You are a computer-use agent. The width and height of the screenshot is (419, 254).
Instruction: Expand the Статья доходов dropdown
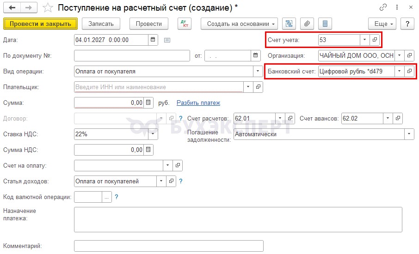(161, 181)
